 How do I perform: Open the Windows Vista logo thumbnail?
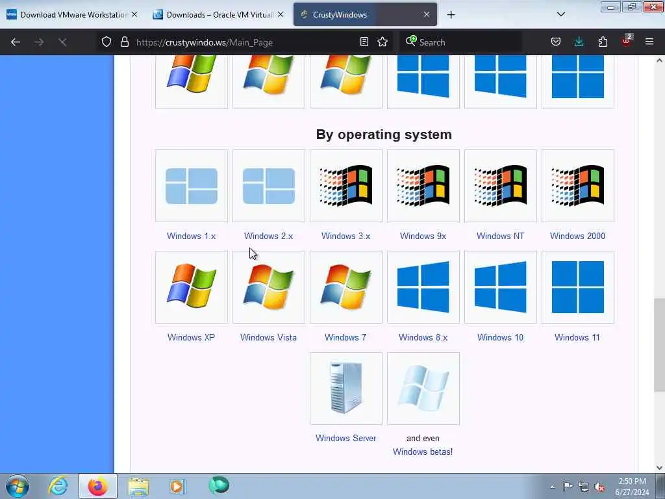click(268, 287)
